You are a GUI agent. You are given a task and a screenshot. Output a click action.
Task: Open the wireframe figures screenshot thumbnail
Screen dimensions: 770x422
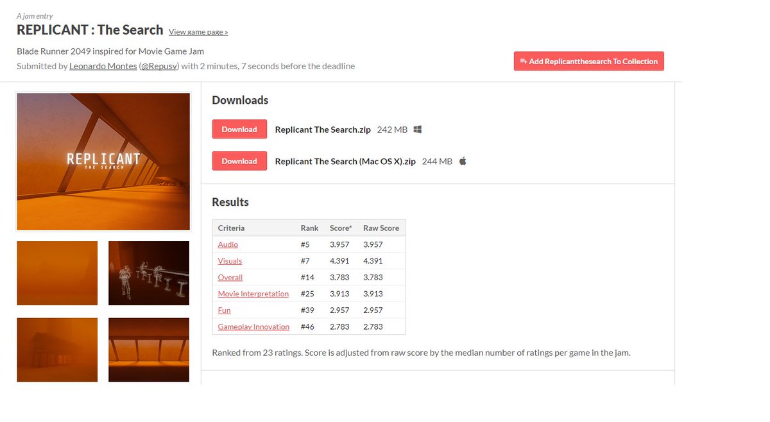pos(149,273)
